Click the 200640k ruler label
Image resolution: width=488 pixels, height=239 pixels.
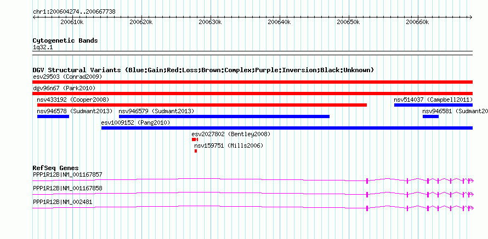point(279,22)
